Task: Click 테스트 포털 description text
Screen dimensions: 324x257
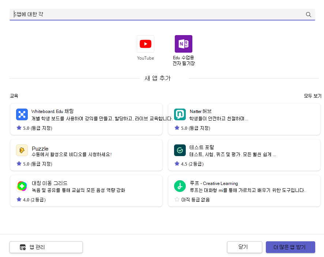Action: pos(233,154)
